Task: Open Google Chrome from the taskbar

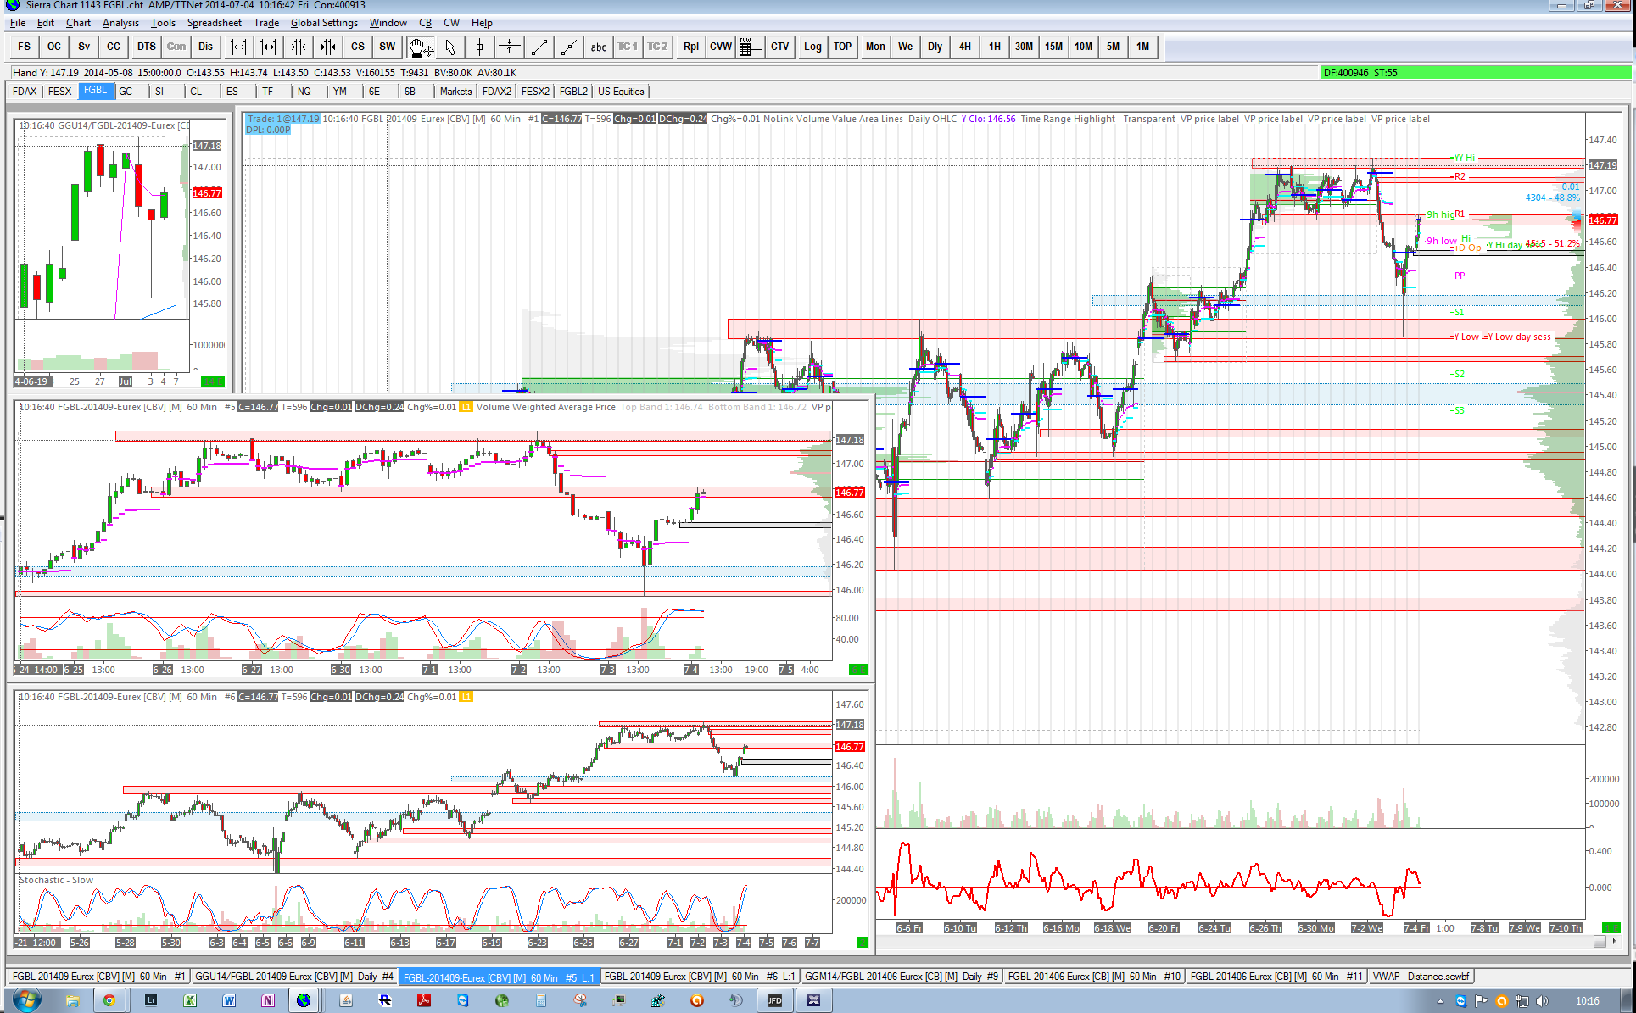Action: click(109, 1000)
